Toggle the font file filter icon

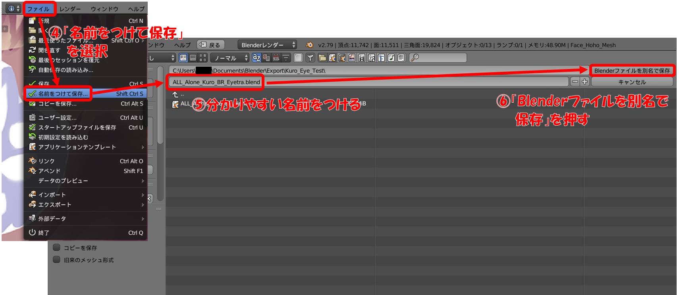pyautogui.click(x=381, y=58)
